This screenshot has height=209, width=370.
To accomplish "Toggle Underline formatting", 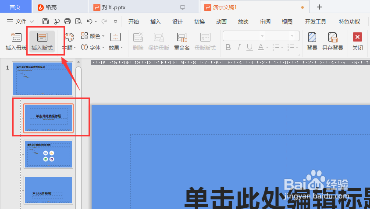I will point(249,47).
